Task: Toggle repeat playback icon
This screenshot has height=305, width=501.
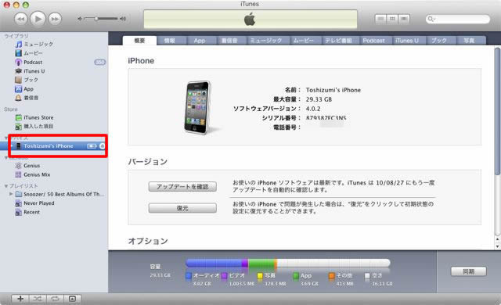Action: tap(55, 299)
